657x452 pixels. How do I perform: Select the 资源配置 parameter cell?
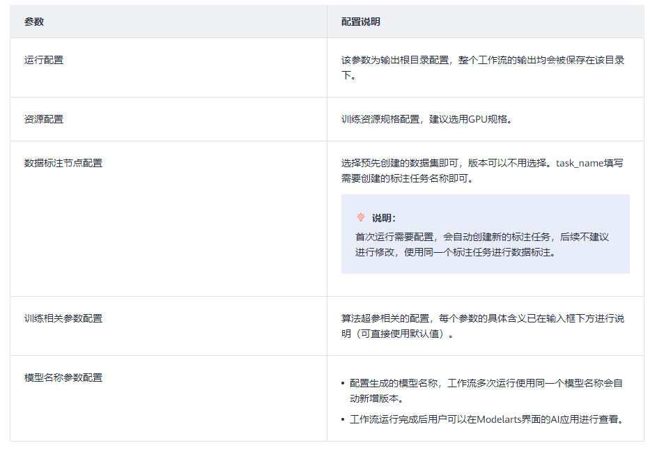pos(44,119)
